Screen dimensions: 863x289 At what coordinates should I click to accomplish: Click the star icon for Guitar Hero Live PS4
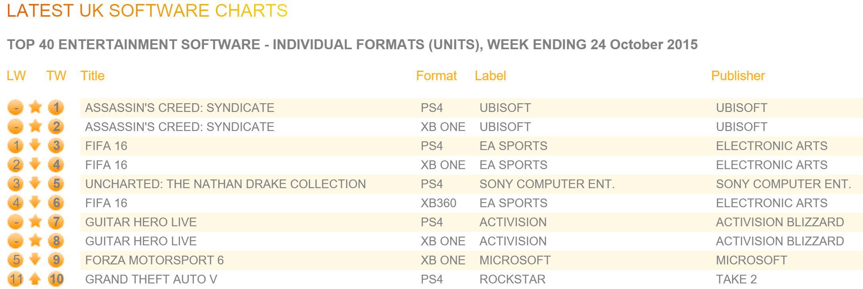(35, 221)
